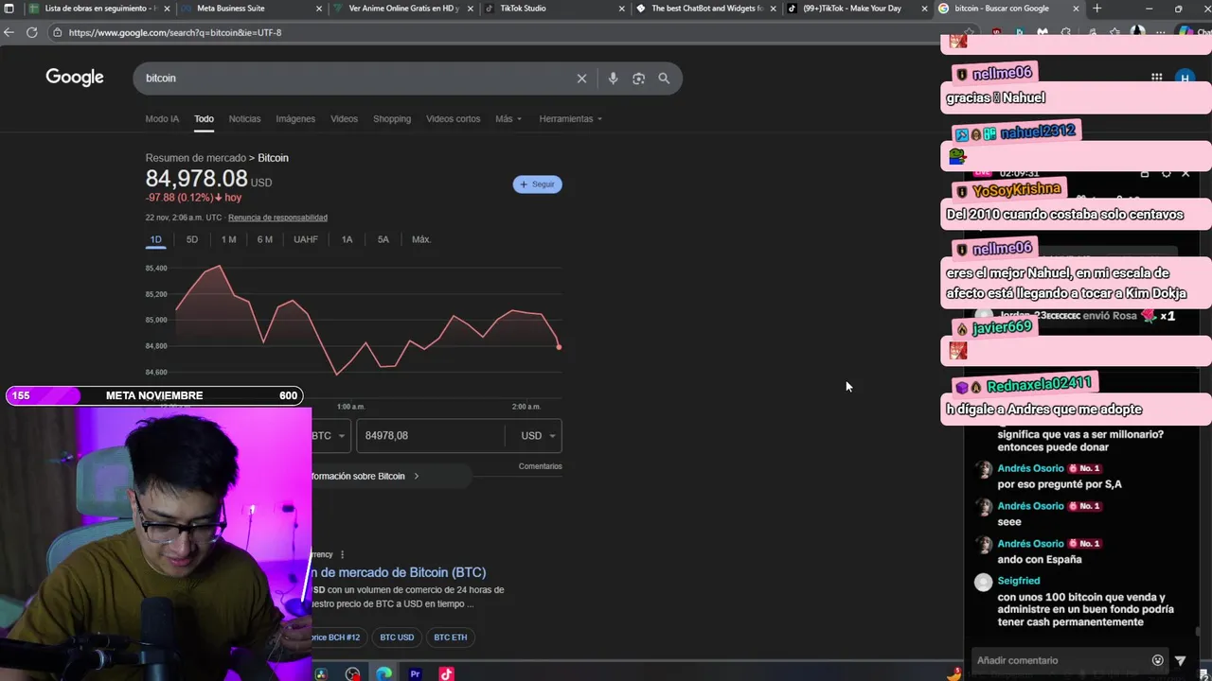Select the 5D chart range
Viewport: 1212px width, 681px height.
[x=192, y=239]
